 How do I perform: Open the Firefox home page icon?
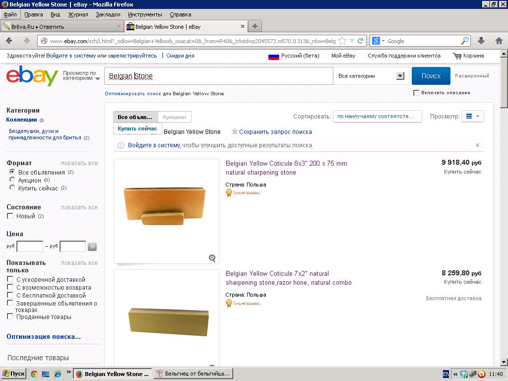499,41
